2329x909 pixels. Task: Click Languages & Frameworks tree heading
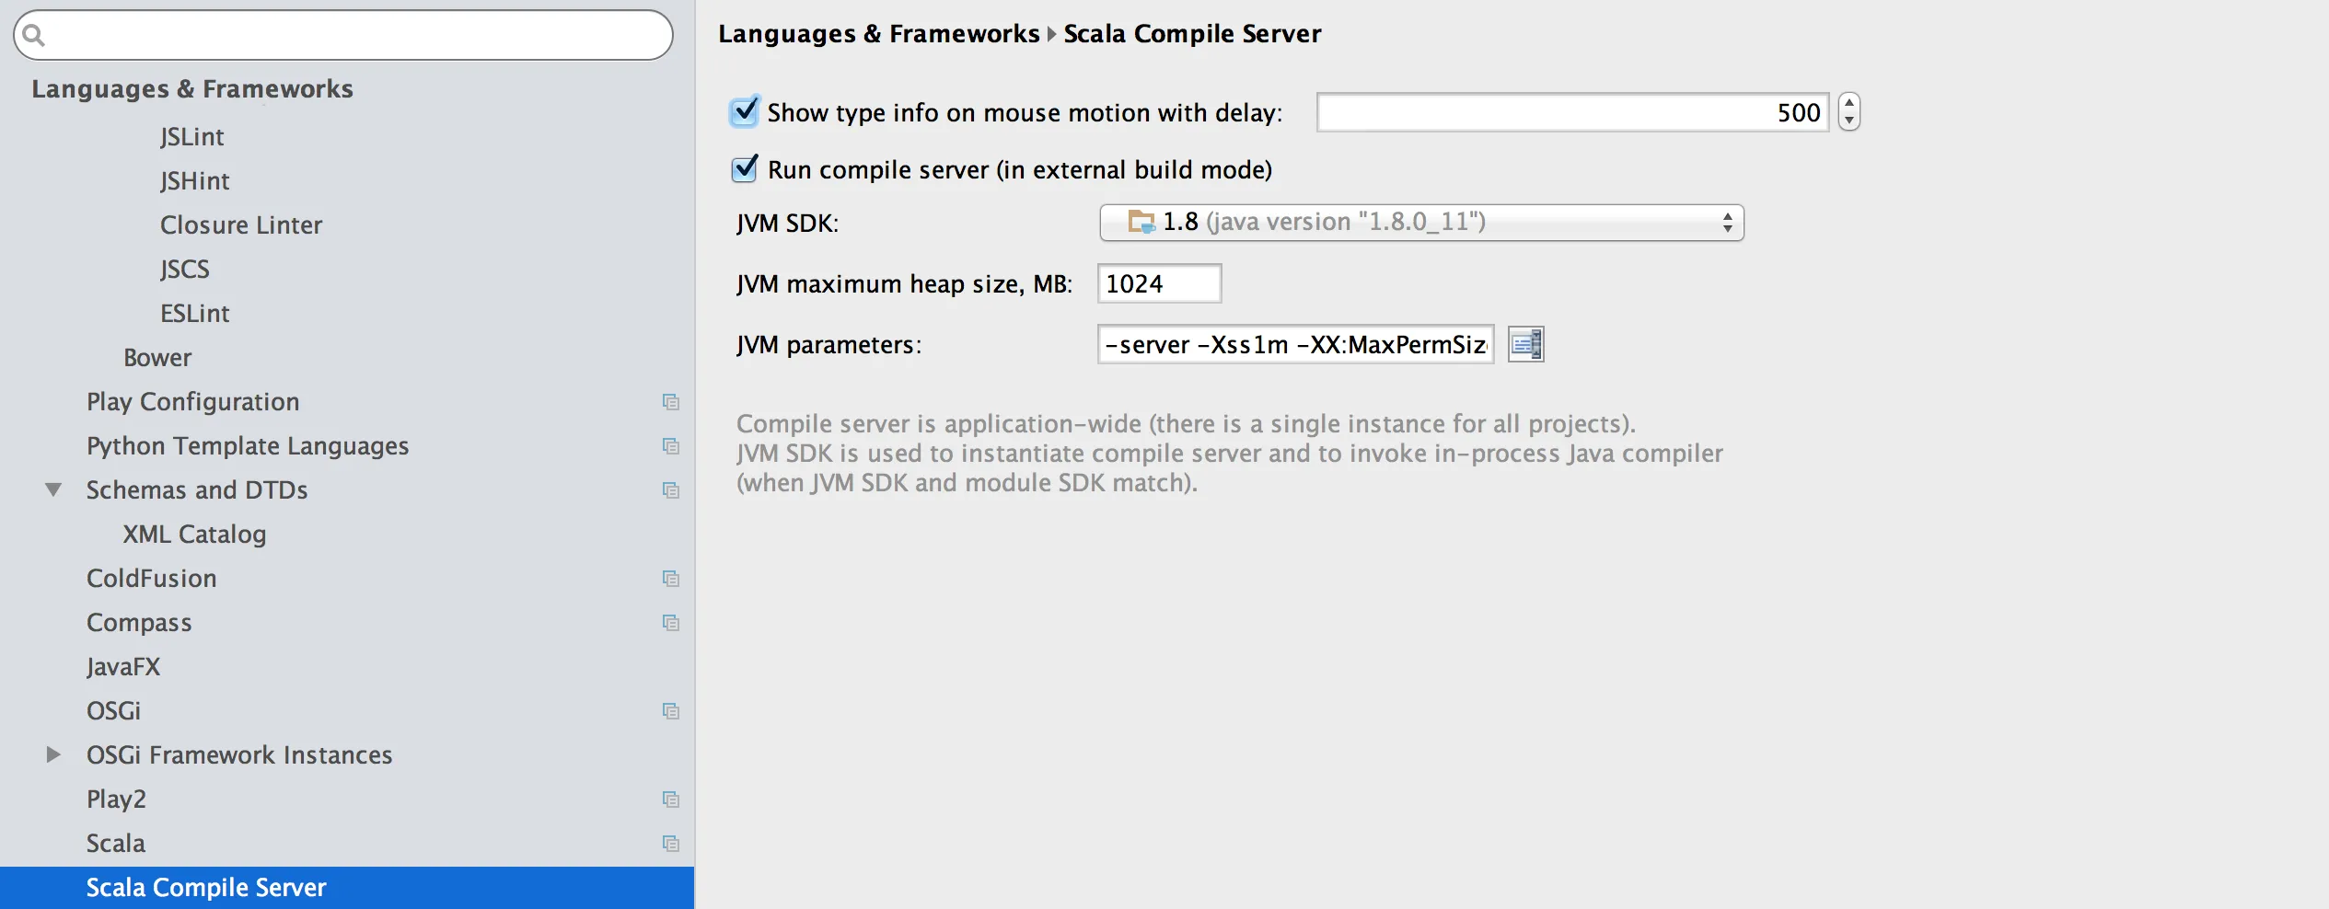point(192,89)
